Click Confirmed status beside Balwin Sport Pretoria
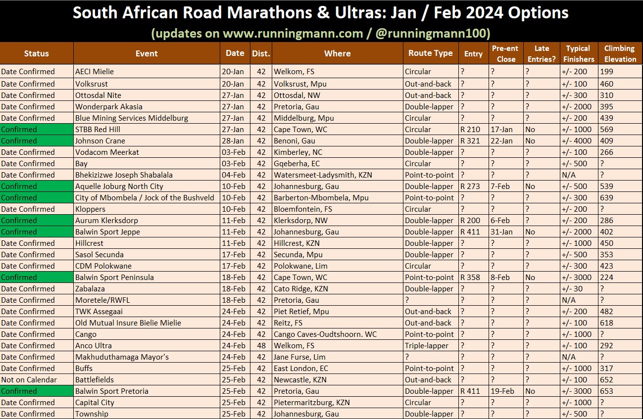 (37, 391)
